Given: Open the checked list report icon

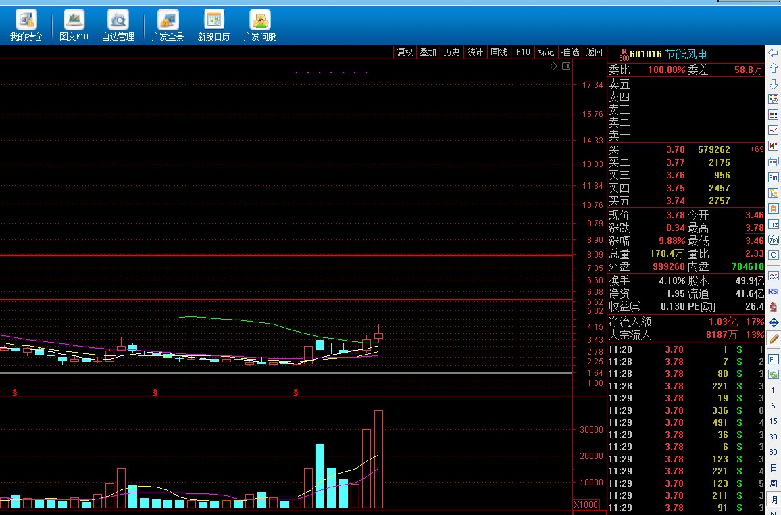Looking at the screenshot, I should click(x=773, y=99).
